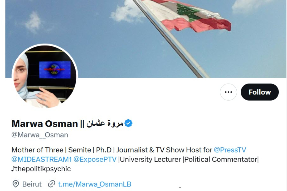Visit the t.me/Marwa_OsmanLB link

coord(95,184)
